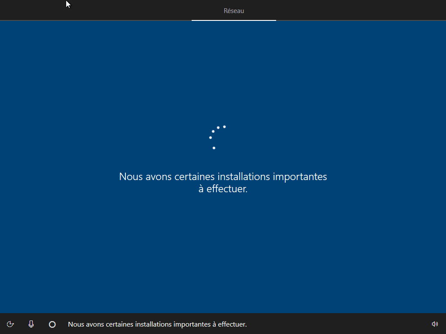Activate Cortana via the ring icon
This screenshot has height=334, width=446.
(52, 324)
